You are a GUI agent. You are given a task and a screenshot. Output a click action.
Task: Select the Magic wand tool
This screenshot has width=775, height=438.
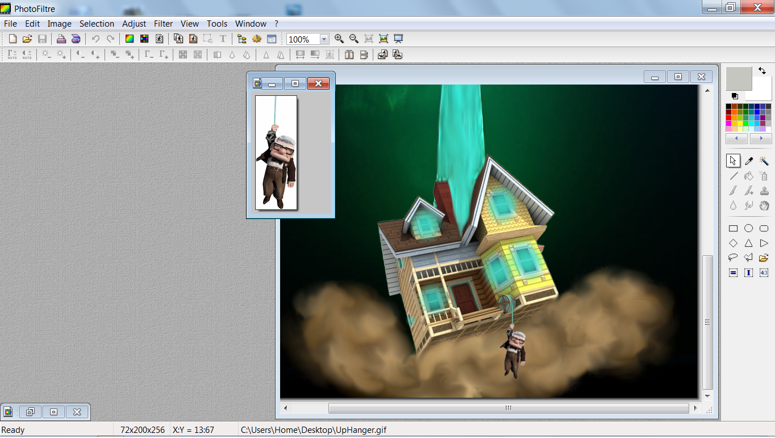(764, 161)
